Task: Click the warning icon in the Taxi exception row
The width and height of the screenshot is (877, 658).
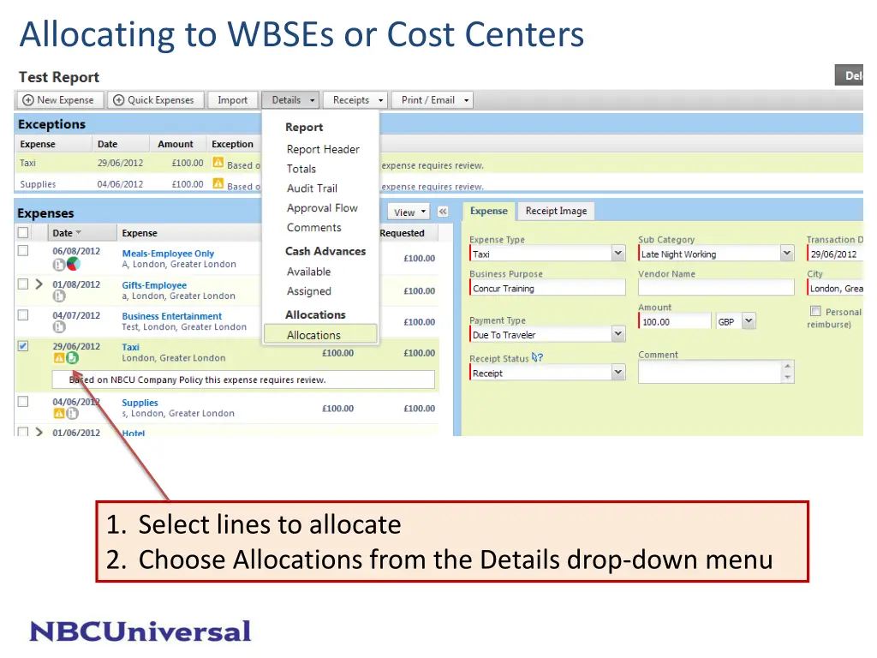Action: tap(218, 164)
